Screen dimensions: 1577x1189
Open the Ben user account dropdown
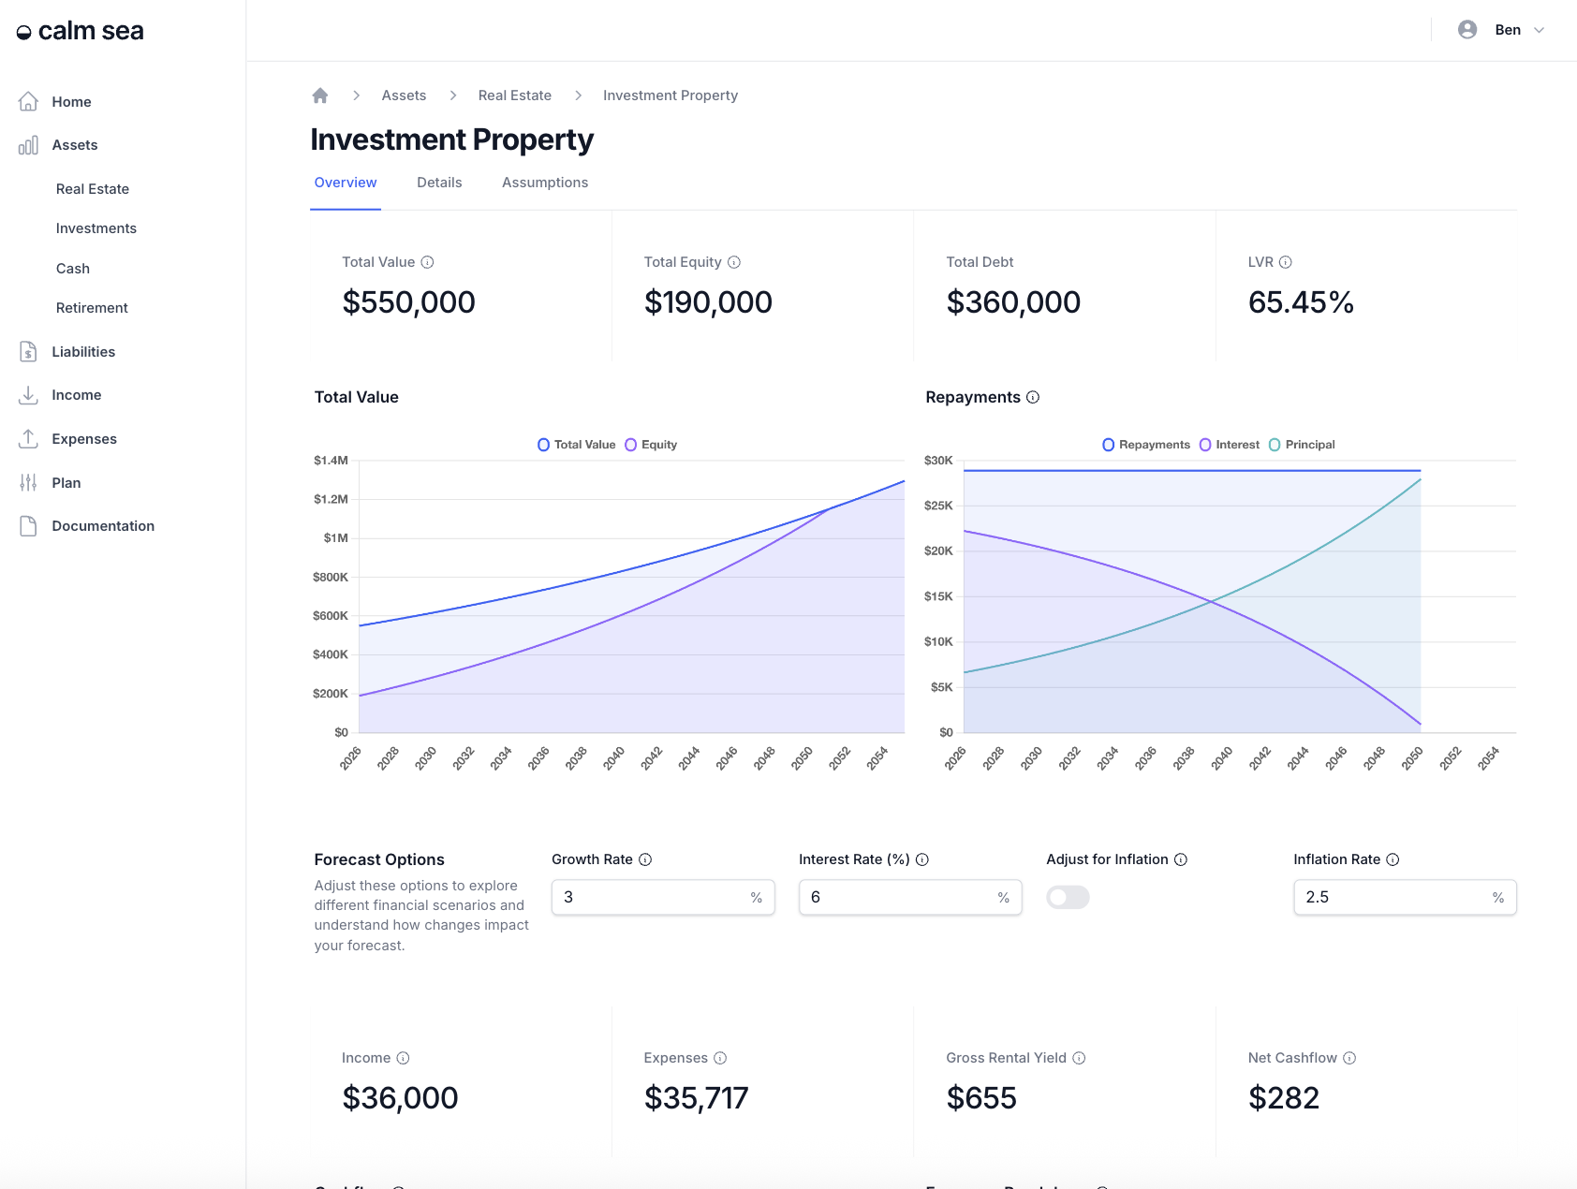click(x=1501, y=30)
